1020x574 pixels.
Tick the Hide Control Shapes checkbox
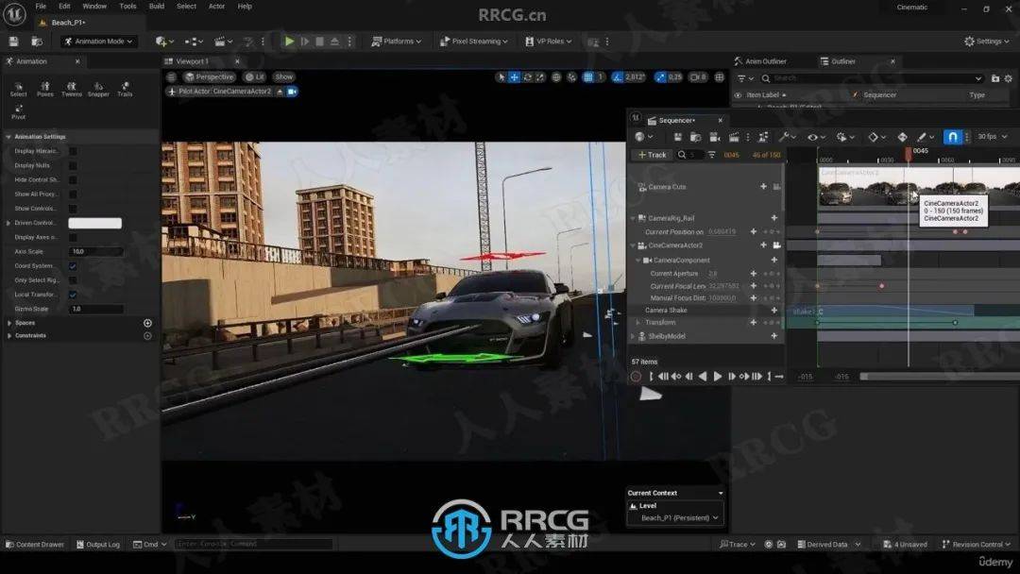[73, 179]
